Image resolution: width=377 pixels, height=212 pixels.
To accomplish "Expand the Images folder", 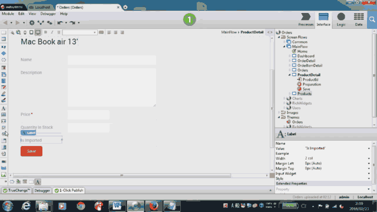I will point(279,112).
